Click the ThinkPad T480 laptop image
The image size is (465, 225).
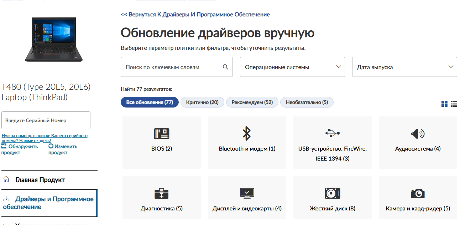click(53, 39)
